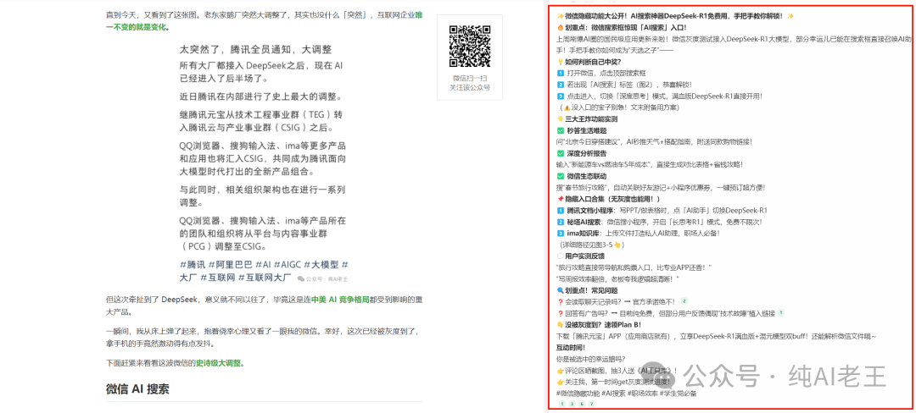Click the green check mark beside '微信生态联动'
Screen dimensions: 916x413
561,176
